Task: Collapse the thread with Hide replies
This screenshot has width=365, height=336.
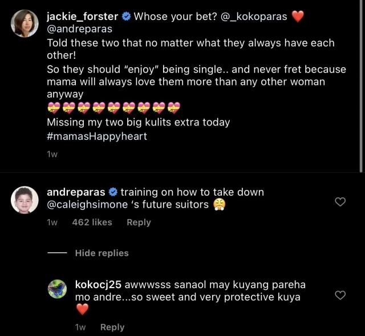Action: tap(102, 253)
